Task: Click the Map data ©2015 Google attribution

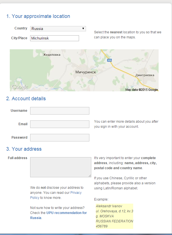Action: pos(142,90)
